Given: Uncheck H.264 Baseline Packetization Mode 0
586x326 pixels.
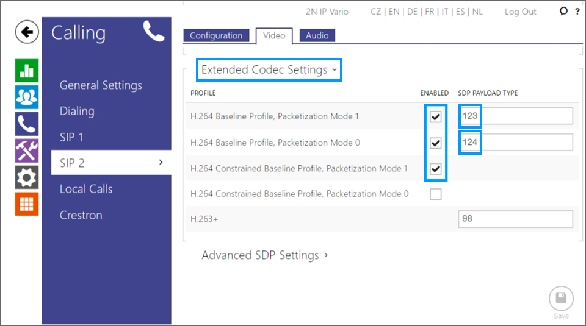Looking at the screenshot, I should tap(435, 143).
